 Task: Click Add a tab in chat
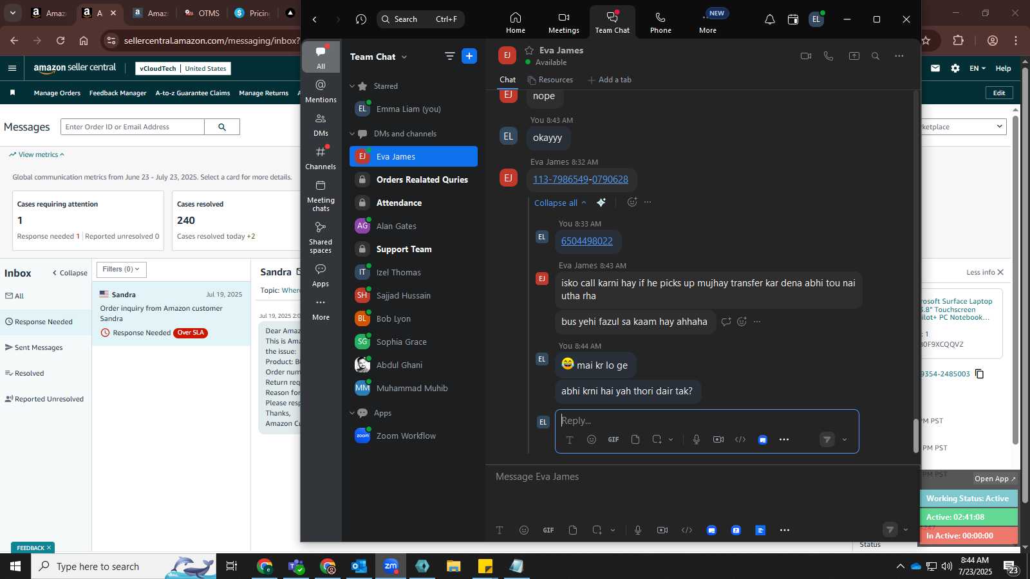point(610,80)
